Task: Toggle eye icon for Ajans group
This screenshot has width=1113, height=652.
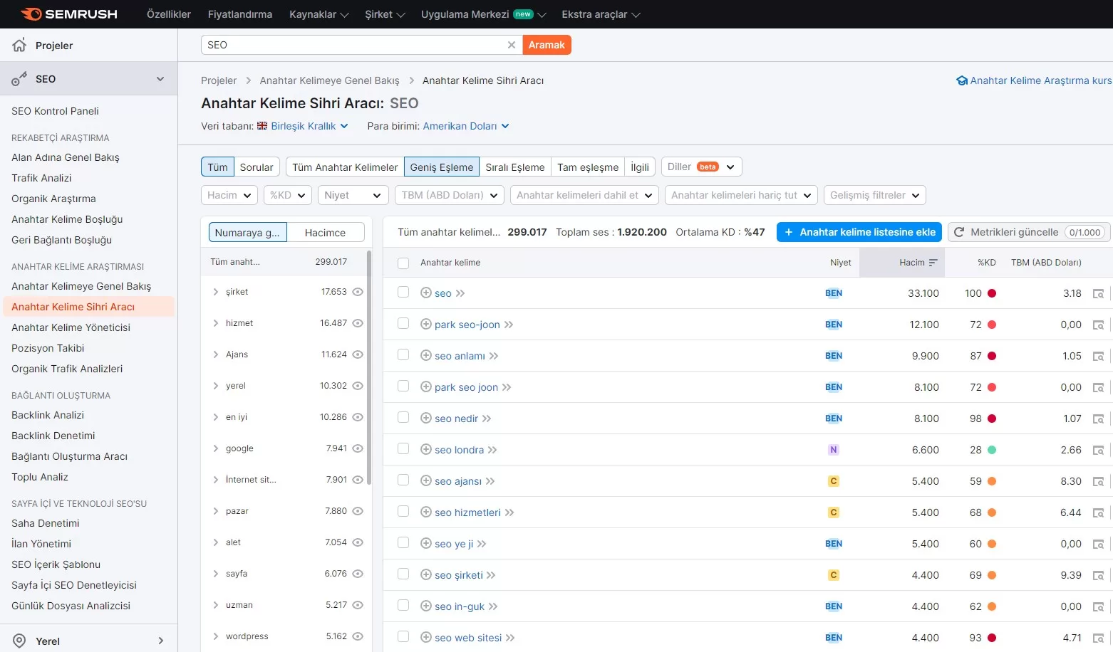Action: pyautogui.click(x=358, y=354)
